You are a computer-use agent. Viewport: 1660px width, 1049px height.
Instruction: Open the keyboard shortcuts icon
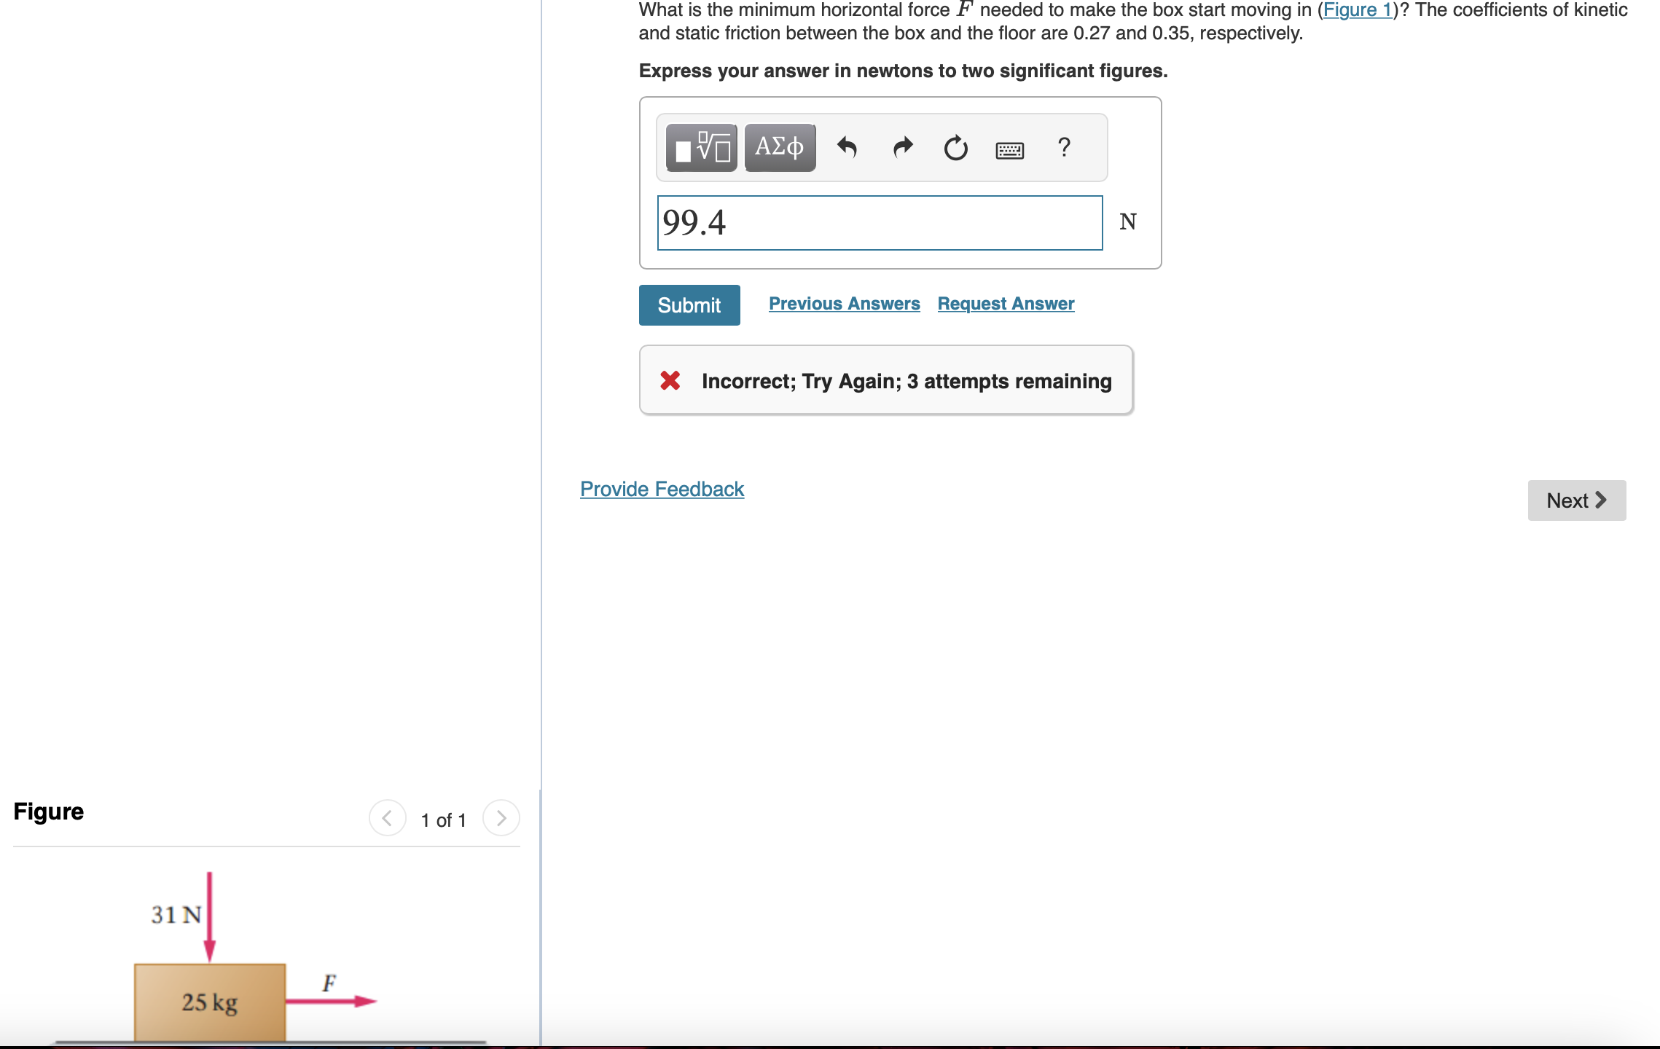click(1010, 148)
